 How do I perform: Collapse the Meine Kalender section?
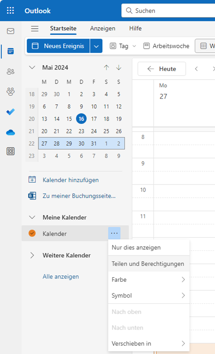(x=32, y=218)
